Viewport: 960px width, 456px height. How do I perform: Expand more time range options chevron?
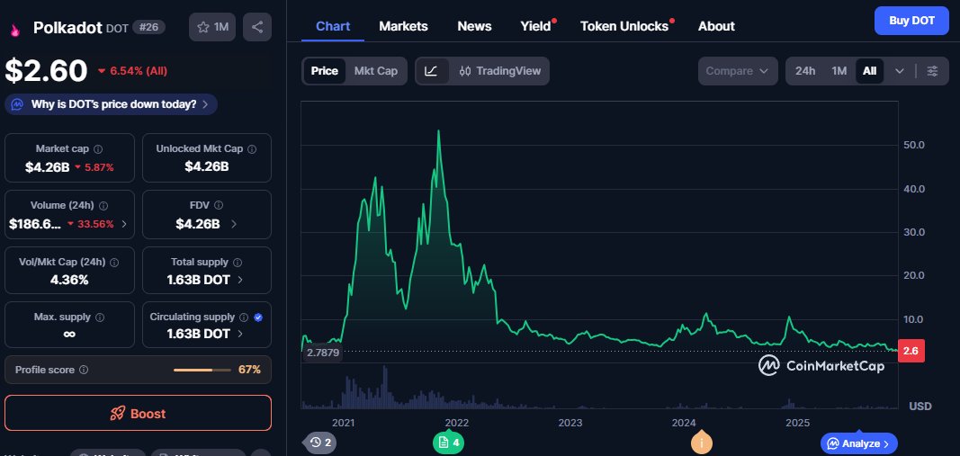pyautogui.click(x=900, y=71)
